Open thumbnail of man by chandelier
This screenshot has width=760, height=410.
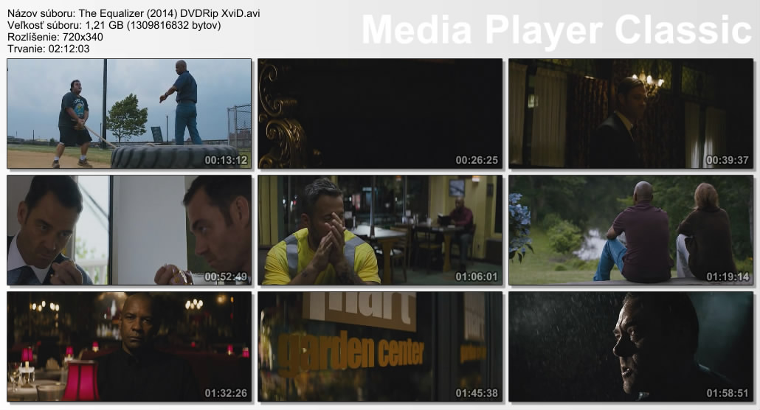click(x=631, y=113)
